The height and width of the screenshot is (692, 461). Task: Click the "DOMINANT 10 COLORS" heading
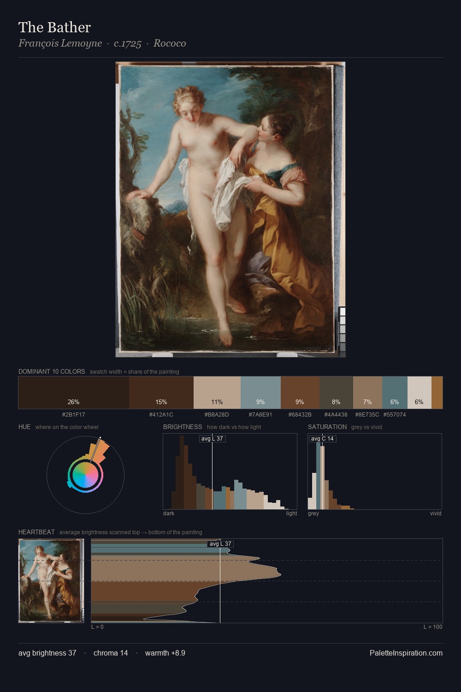52,371
